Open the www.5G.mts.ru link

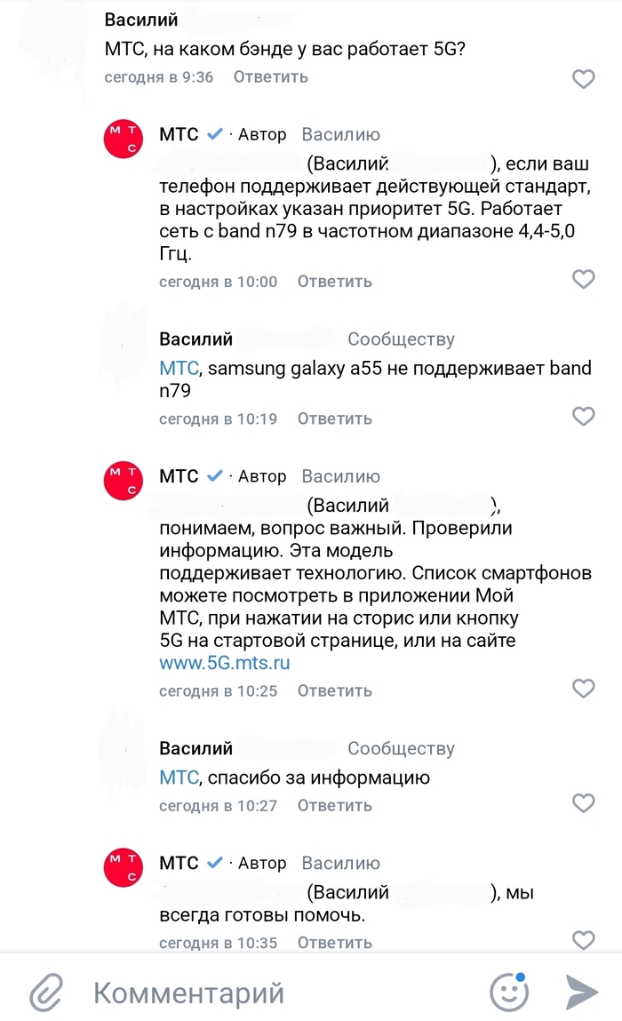(x=225, y=663)
